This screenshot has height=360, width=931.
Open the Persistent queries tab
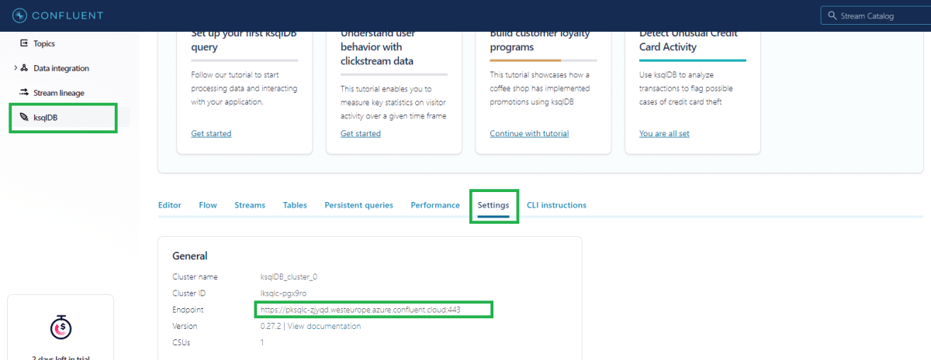click(358, 205)
